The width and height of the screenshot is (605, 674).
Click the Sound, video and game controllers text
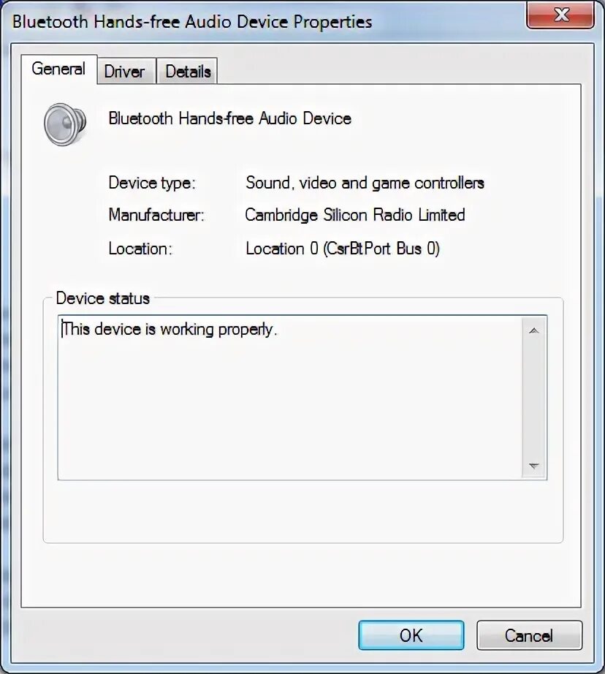click(365, 183)
